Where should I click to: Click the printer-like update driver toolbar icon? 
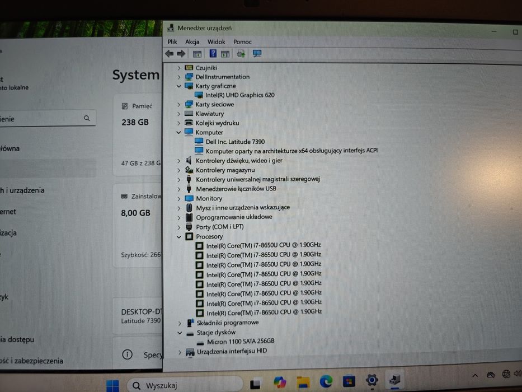click(241, 53)
